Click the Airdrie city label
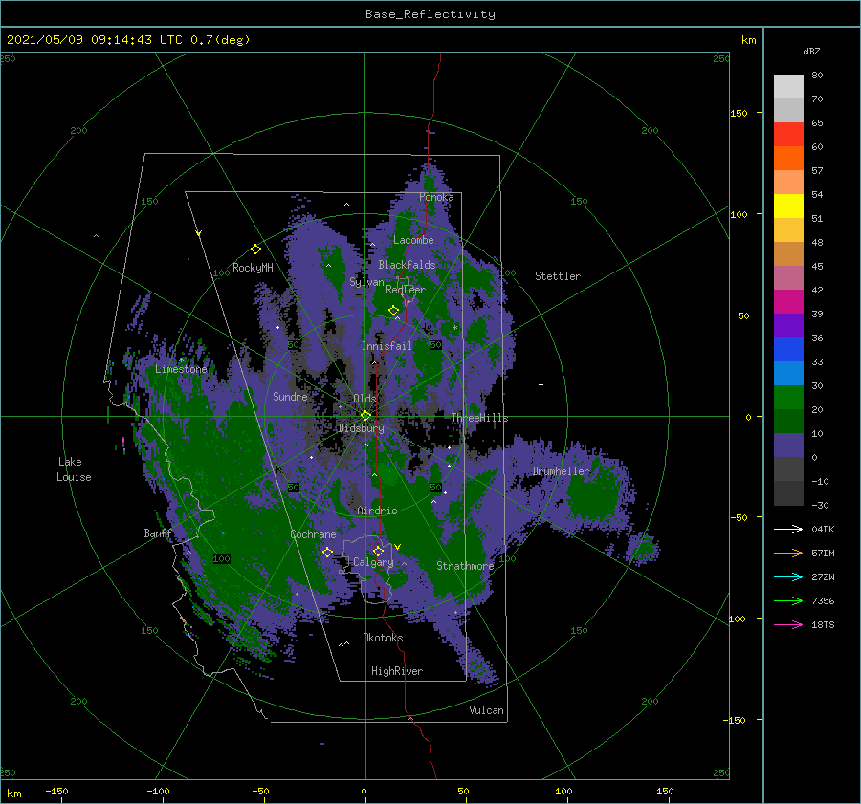 [377, 511]
